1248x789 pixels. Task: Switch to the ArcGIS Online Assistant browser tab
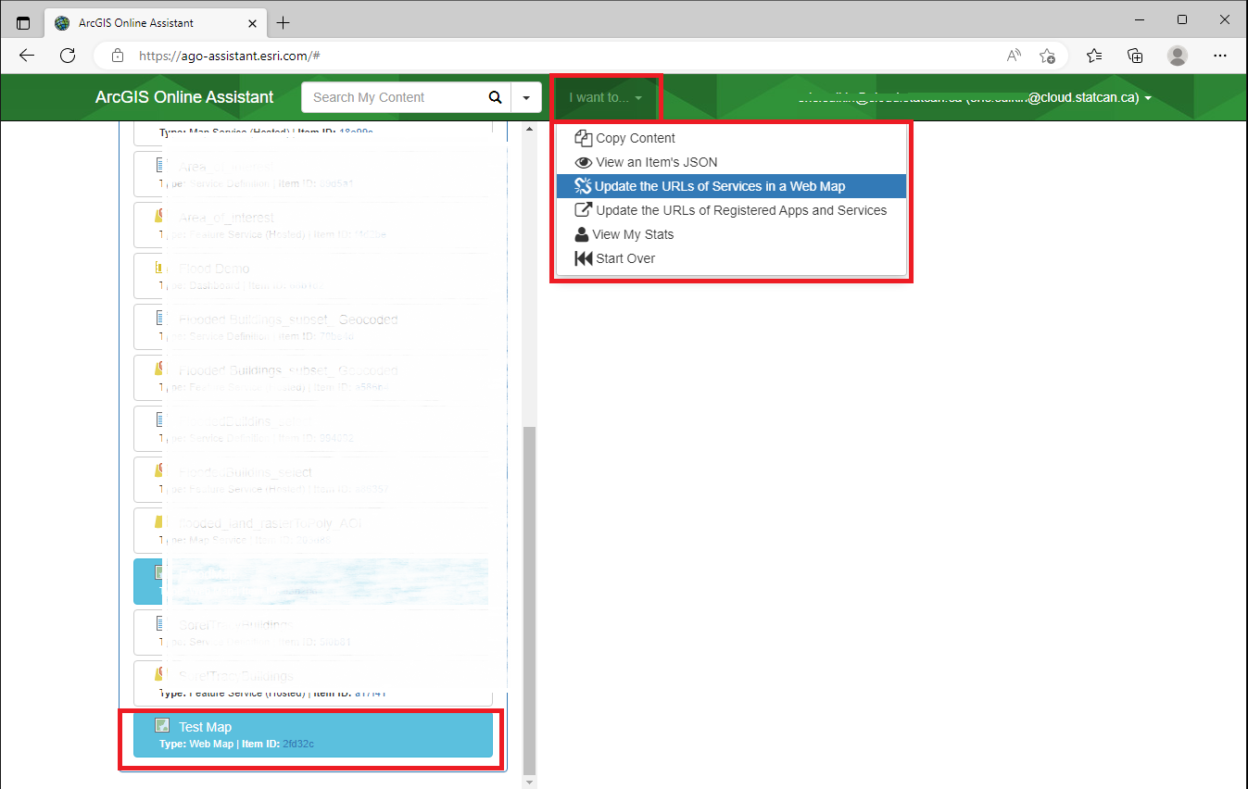click(x=156, y=22)
